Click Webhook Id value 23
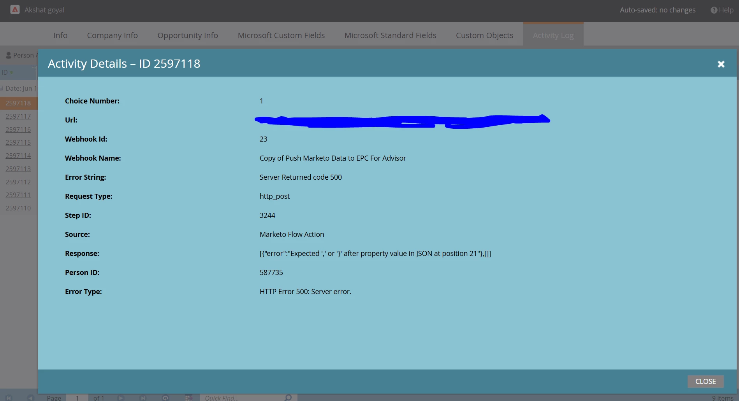739x401 pixels. pos(264,139)
